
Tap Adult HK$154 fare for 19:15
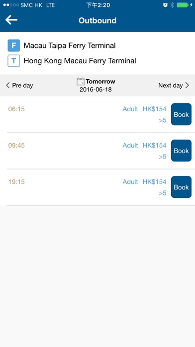pos(144,181)
